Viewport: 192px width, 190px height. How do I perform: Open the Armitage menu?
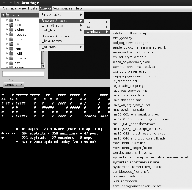click(x=10, y=8)
